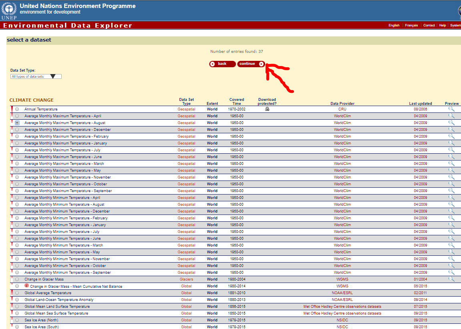Click Geospatial type link for Annual Temperature

186,109
